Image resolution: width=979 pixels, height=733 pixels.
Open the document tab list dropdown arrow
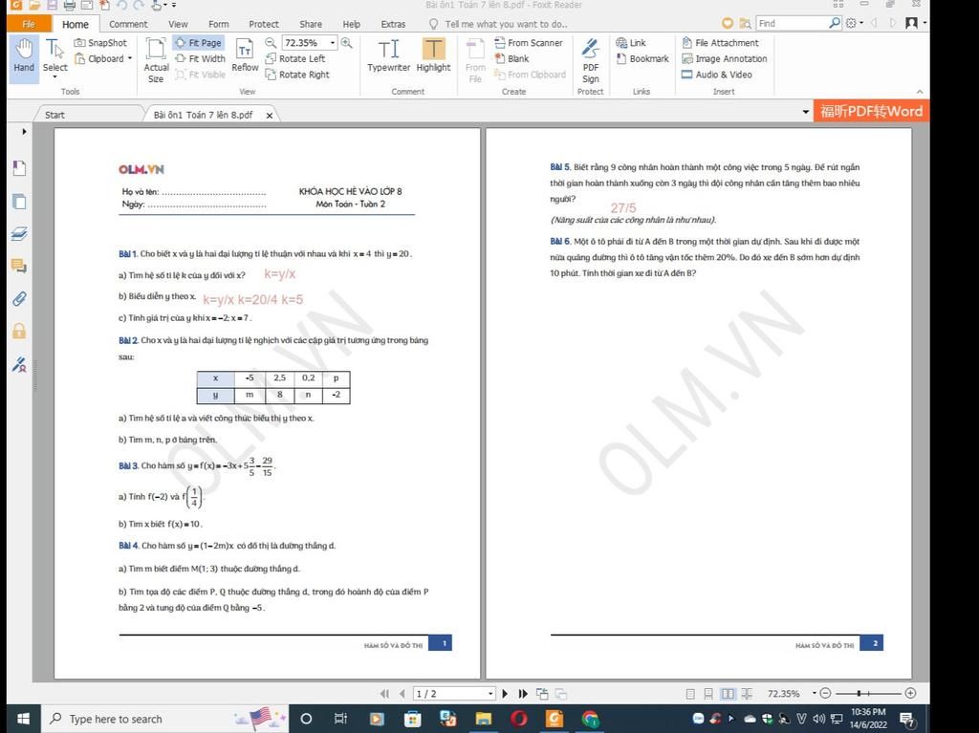(805, 112)
